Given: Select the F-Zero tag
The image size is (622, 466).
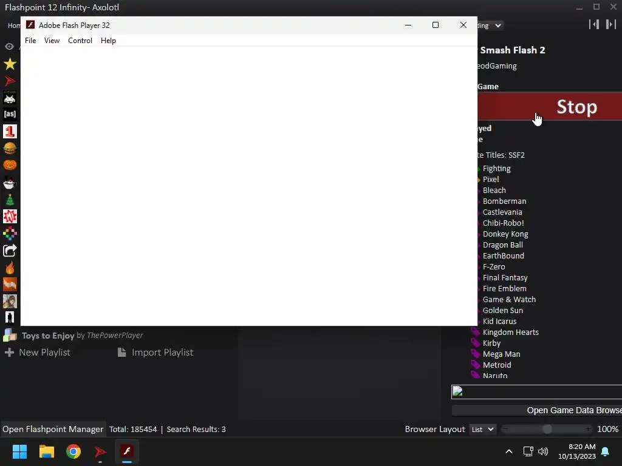Looking at the screenshot, I should pyautogui.click(x=493, y=267).
